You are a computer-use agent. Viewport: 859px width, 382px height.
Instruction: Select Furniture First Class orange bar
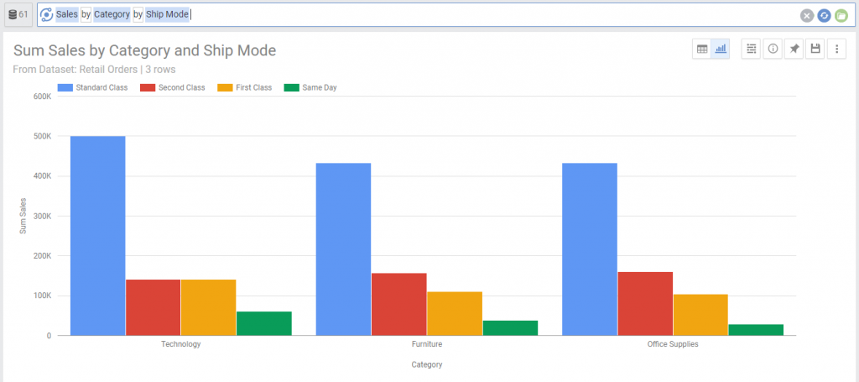tap(455, 313)
